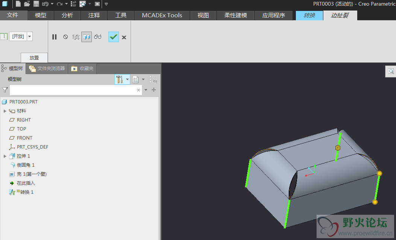Open the Undo history dropdown arrow
This screenshot has width=396, height=240.
[x=52, y=4]
